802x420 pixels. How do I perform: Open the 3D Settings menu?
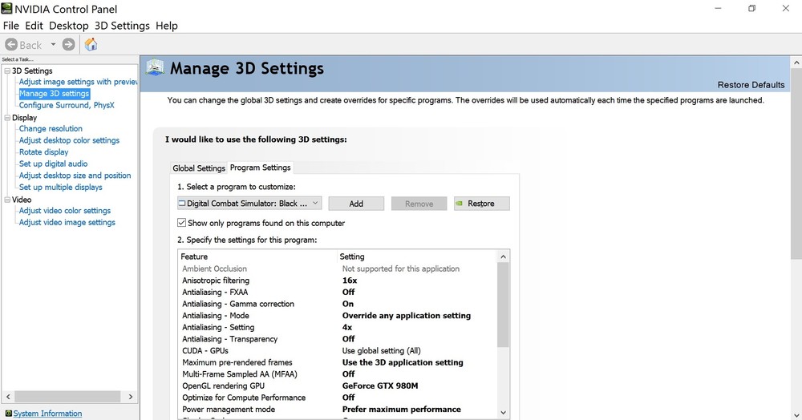point(122,26)
